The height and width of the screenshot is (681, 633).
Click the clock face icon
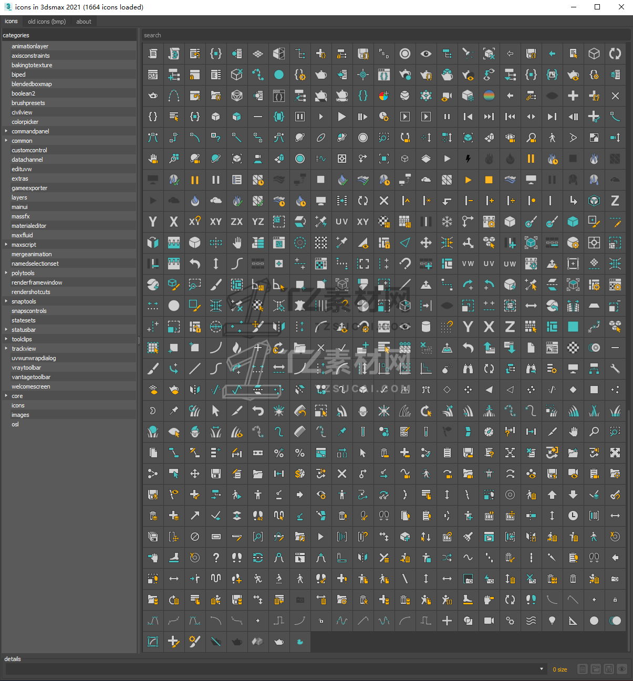[573, 516]
